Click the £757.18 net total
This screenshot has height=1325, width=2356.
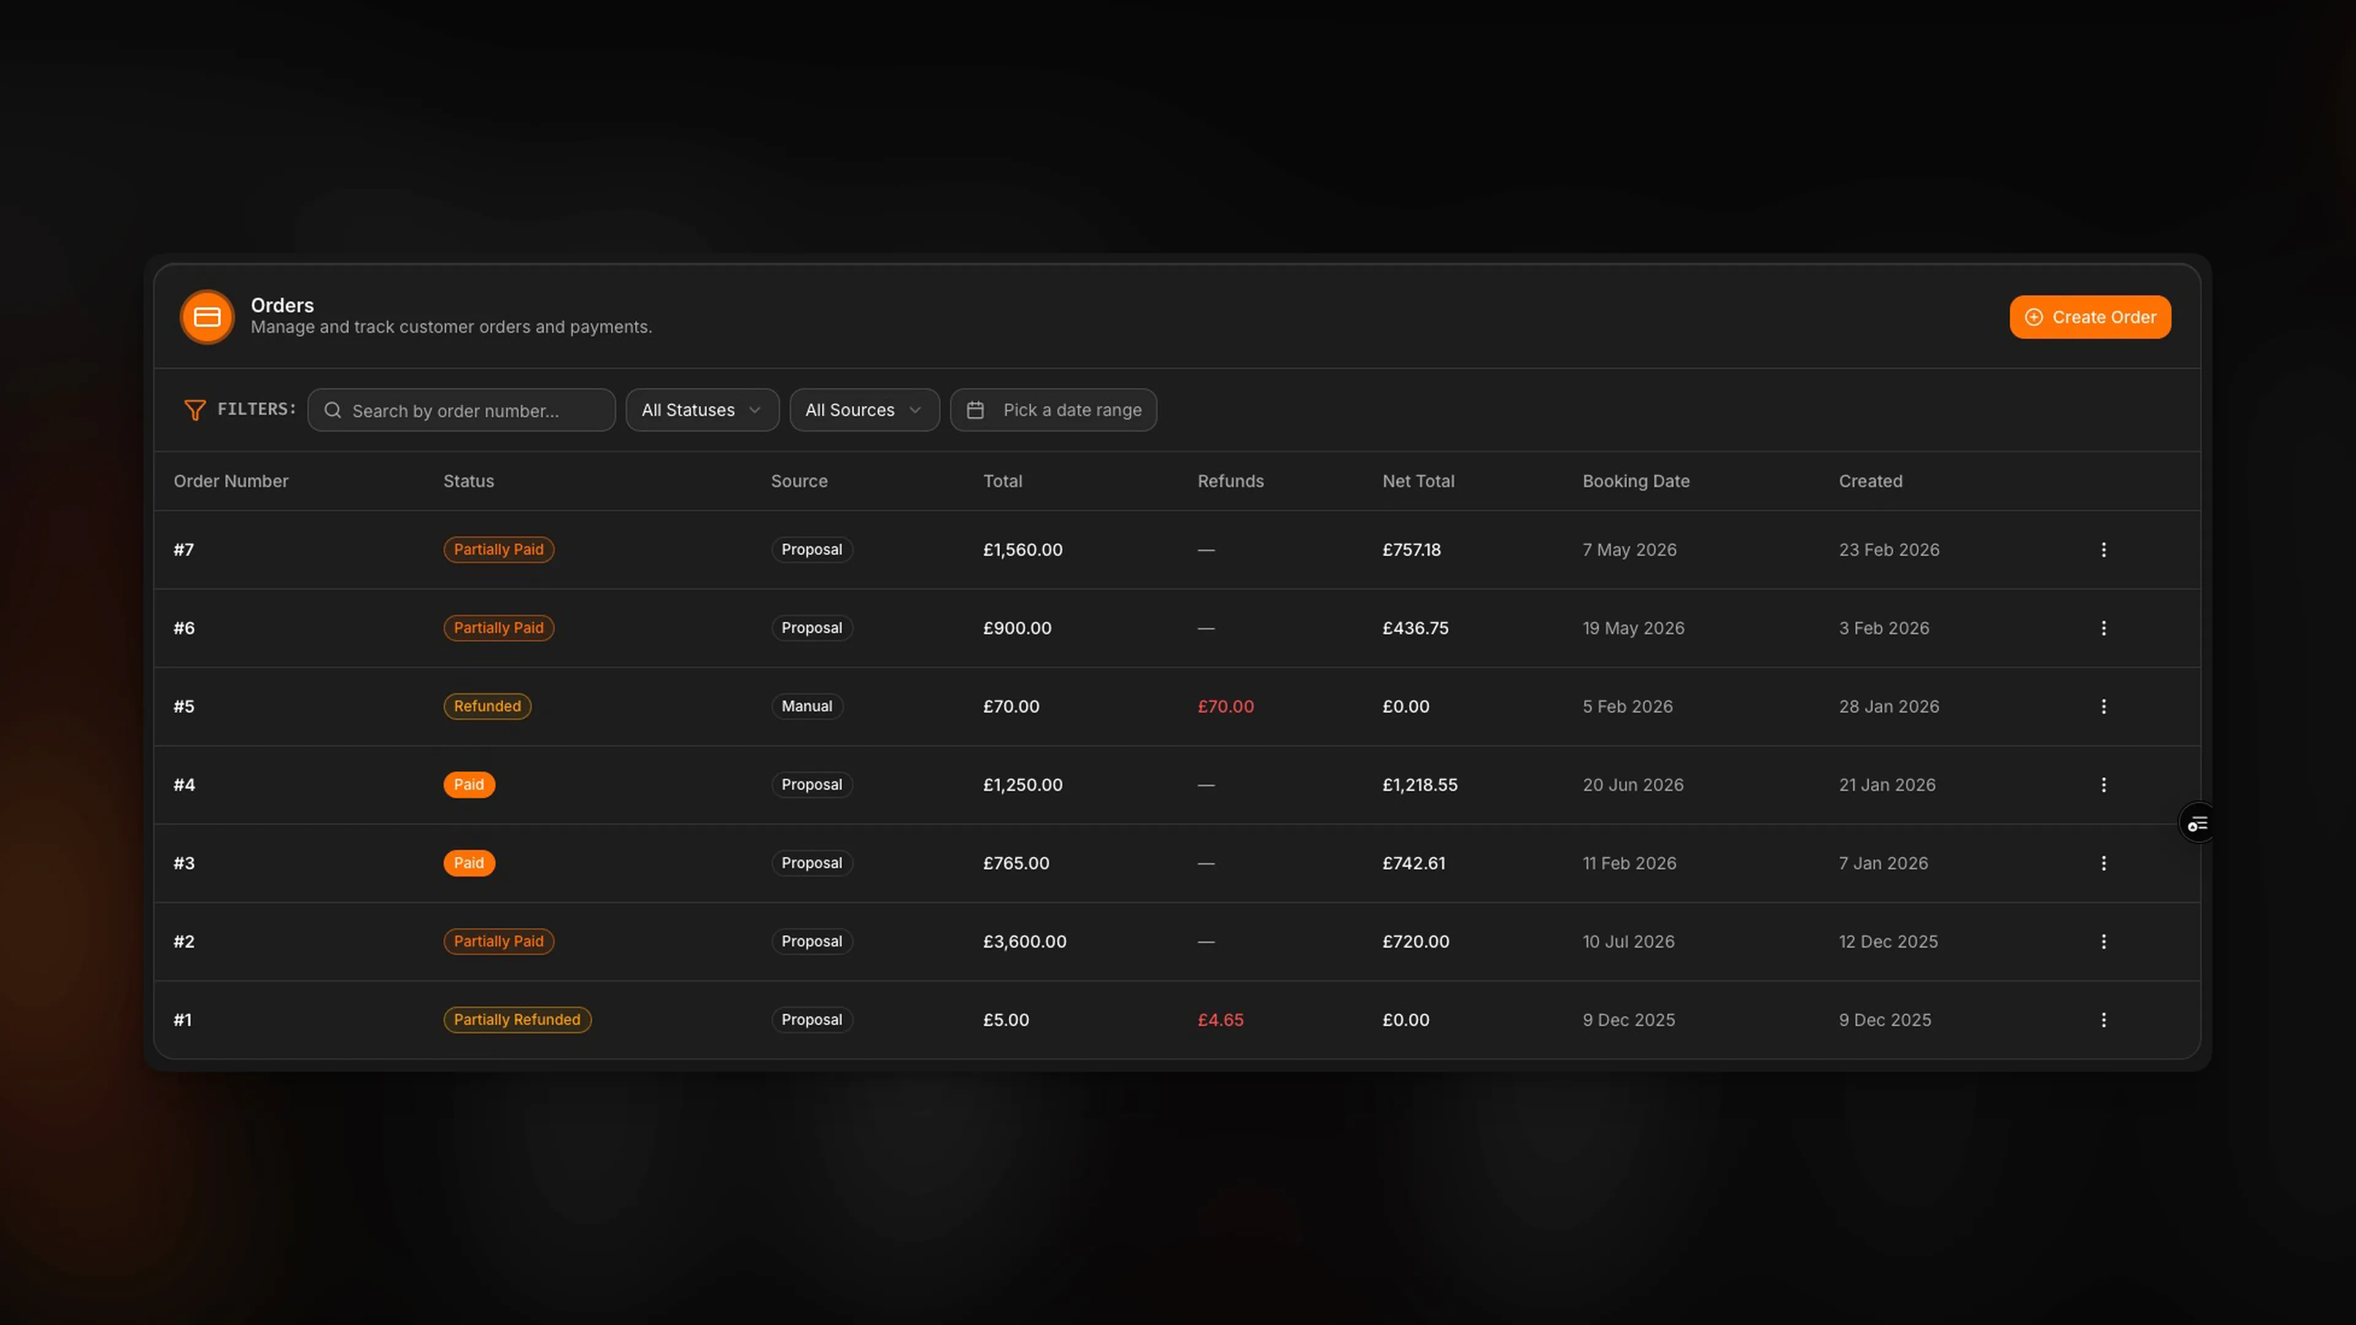[x=1411, y=550]
